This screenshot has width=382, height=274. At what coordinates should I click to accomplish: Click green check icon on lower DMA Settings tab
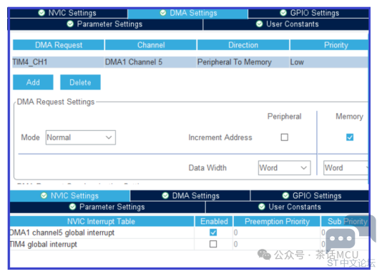[x=165, y=195]
